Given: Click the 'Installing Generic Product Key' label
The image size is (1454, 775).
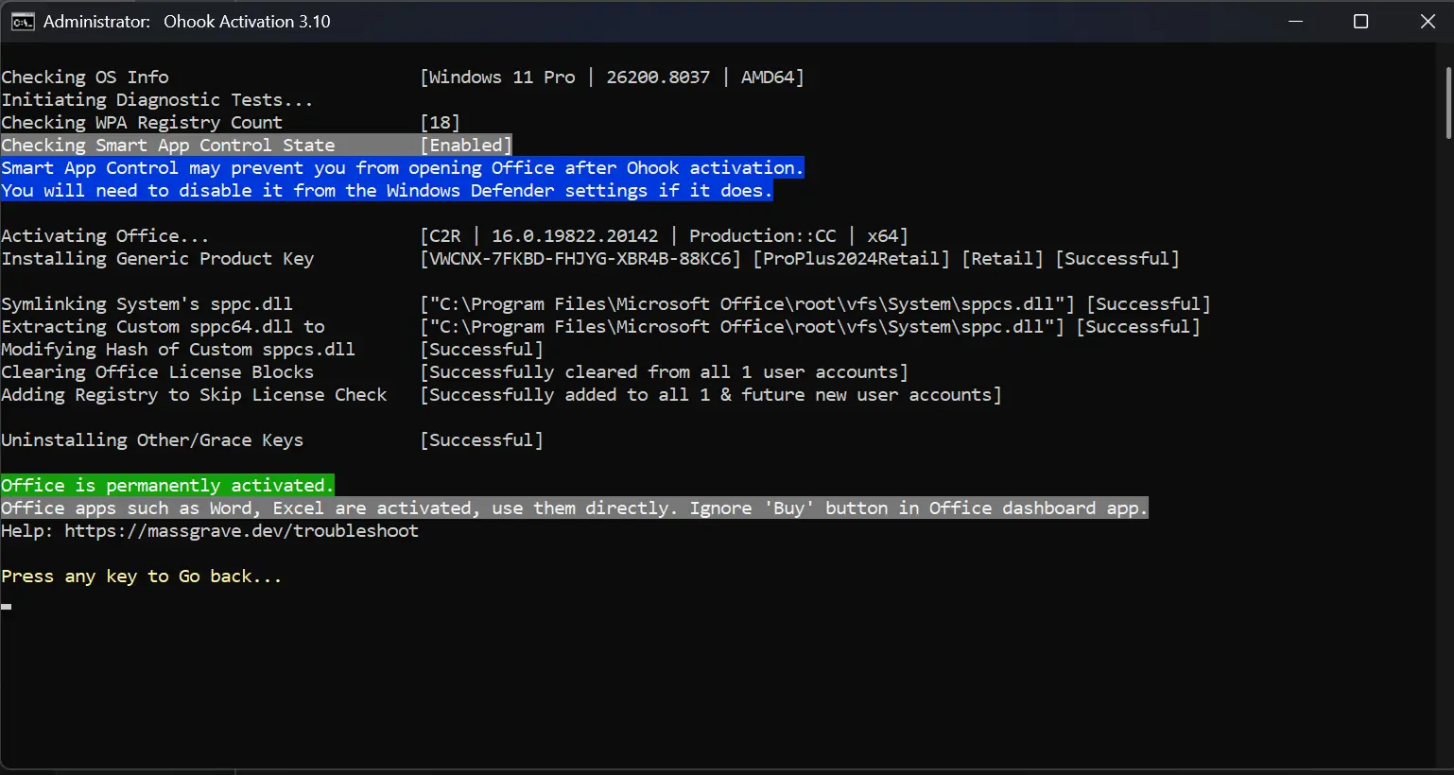Looking at the screenshot, I should click(x=158, y=259).
